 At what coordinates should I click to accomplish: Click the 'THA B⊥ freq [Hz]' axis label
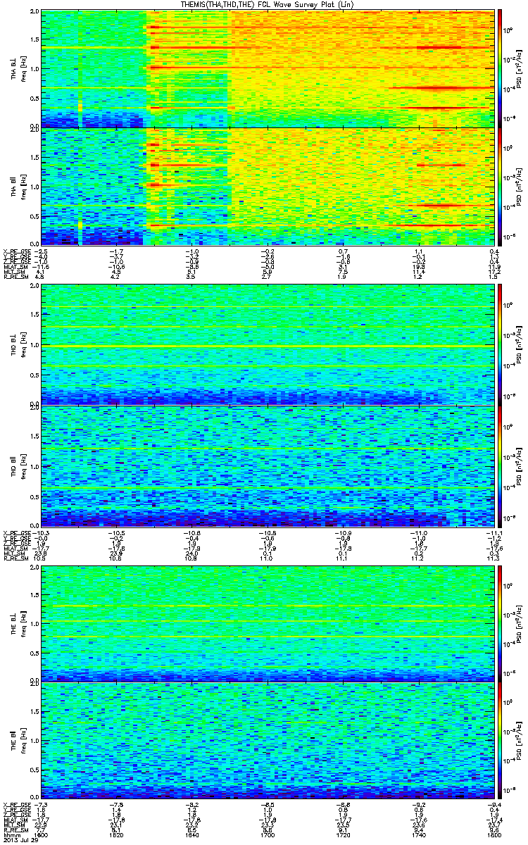coord(18,68)
